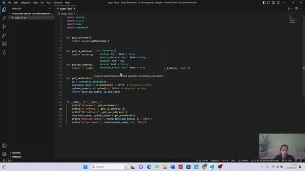
Task: Toggle the primary side bar layout icon
Action: (x=264, y=3)
